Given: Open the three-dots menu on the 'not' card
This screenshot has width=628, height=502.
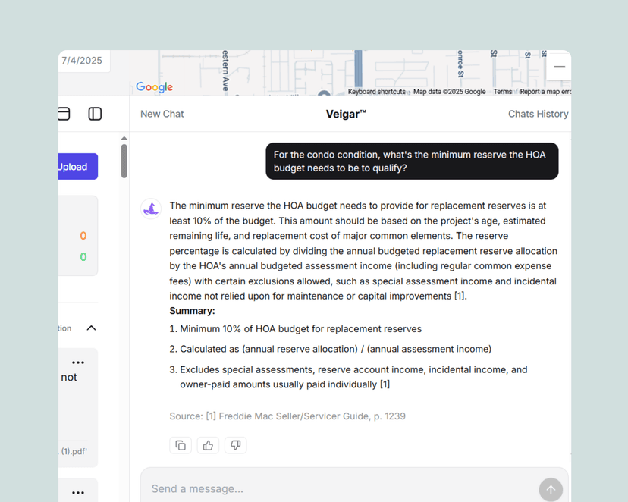Looking at the screenshot, I should click(x=77, y=362).
